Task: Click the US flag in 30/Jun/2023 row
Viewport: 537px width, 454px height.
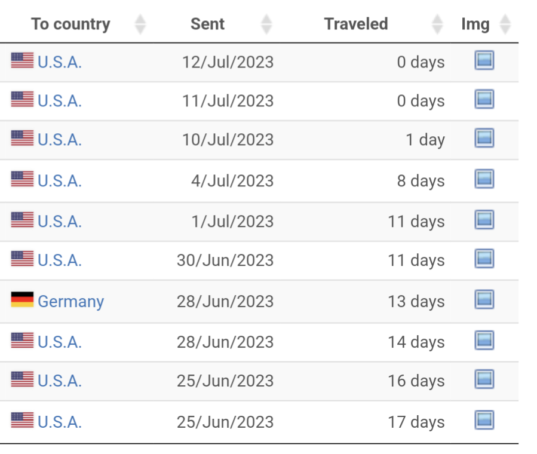Action: click(22, 259)
